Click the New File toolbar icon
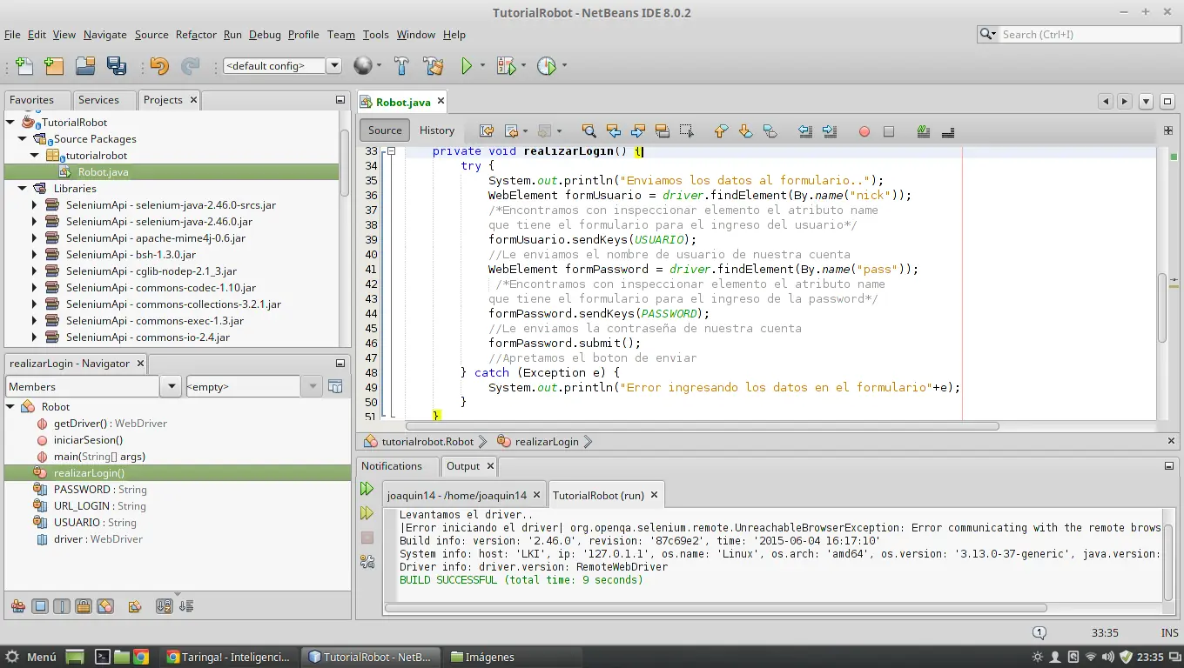1184x668 pixels. coord(24,65)
